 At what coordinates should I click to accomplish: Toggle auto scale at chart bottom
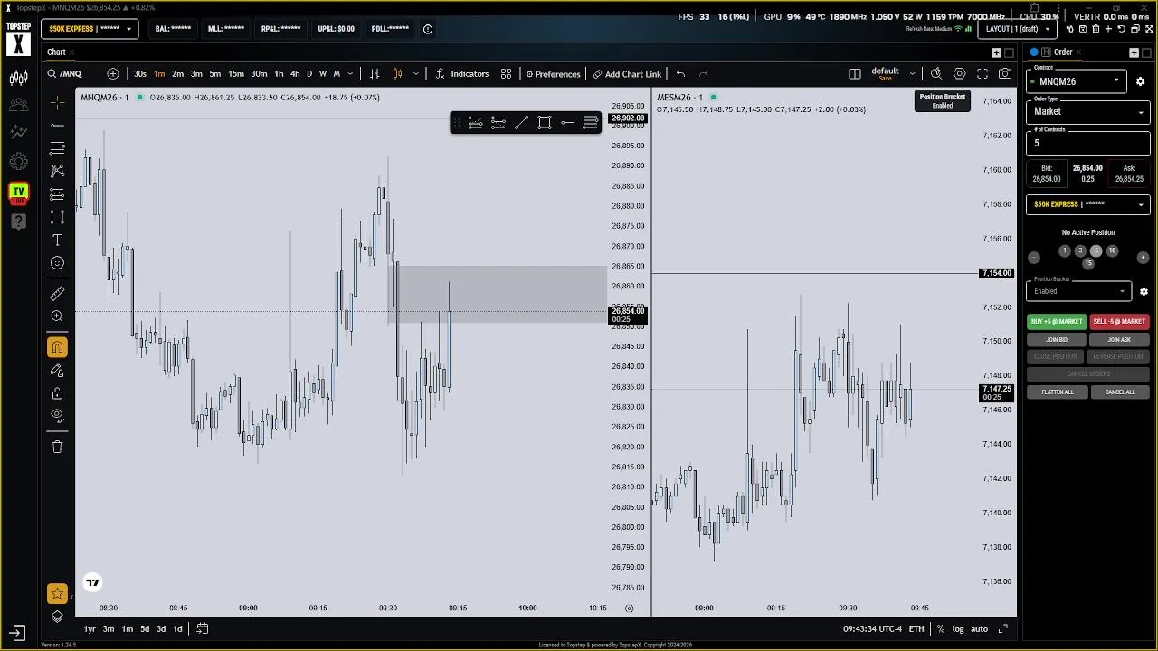coord(979,629)
